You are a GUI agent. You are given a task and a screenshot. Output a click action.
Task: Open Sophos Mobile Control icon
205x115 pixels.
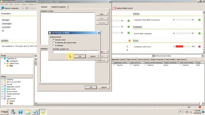[x=114, y=8]
